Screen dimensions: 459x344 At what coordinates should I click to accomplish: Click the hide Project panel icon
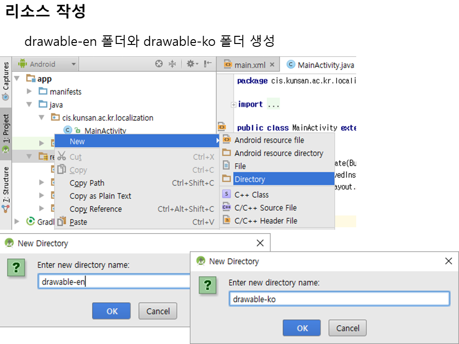point(208,64)
